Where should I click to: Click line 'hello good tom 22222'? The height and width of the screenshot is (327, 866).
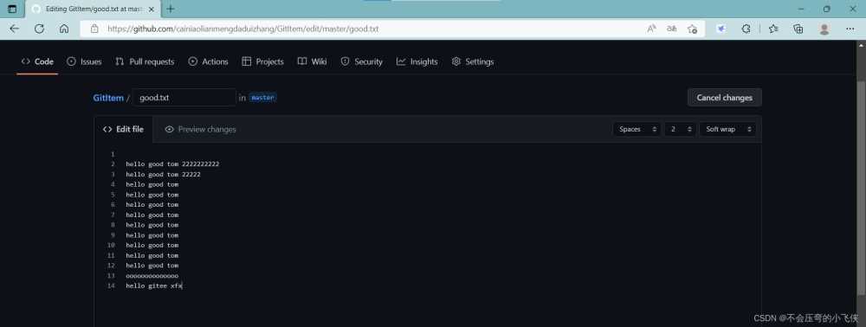point(163,174)
